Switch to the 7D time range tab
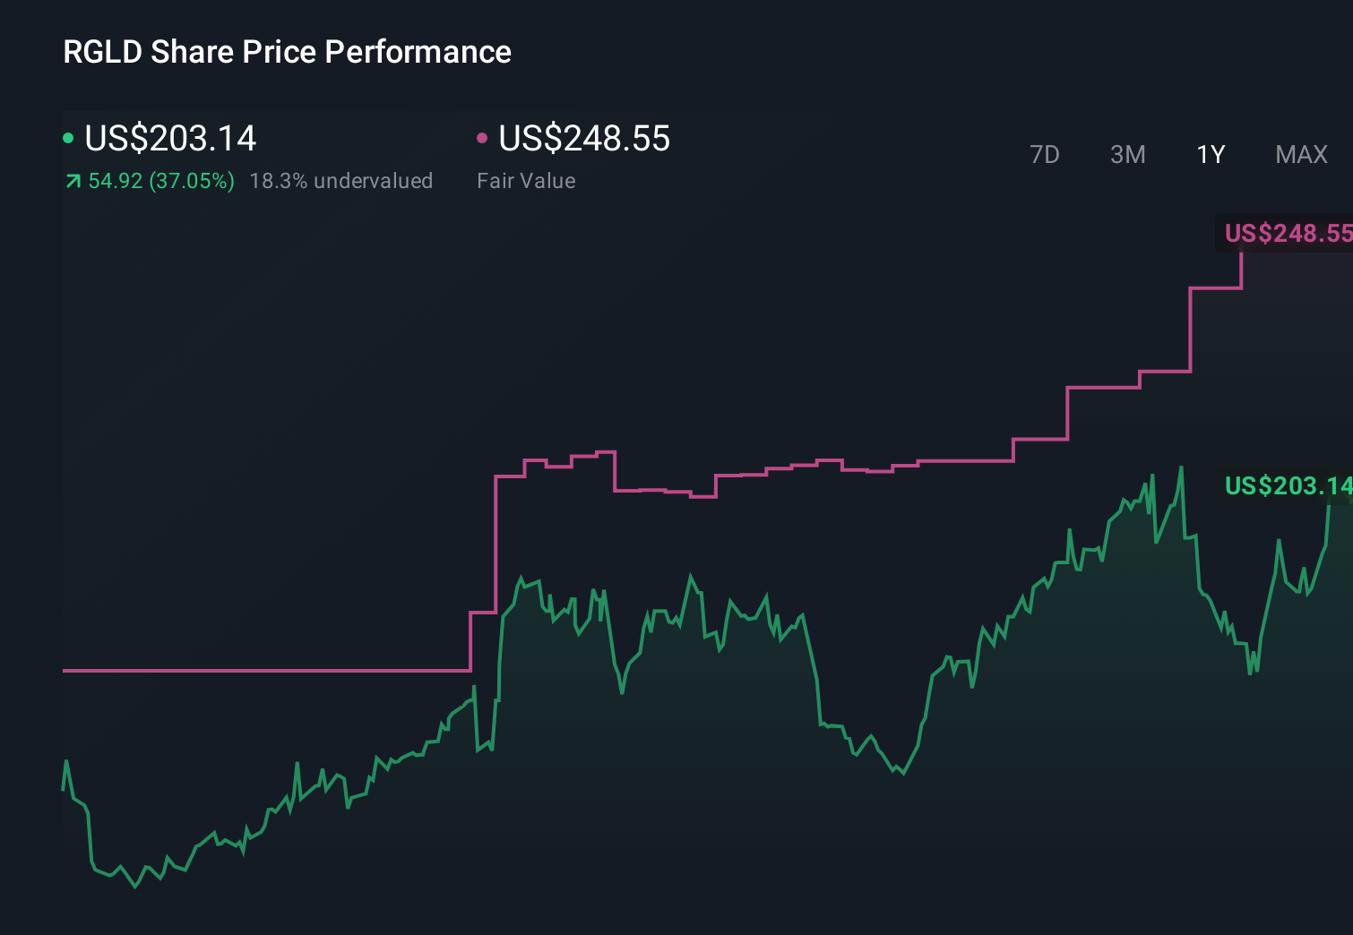The width and height of the screenshot is (1353, 935). (1045, 154)
